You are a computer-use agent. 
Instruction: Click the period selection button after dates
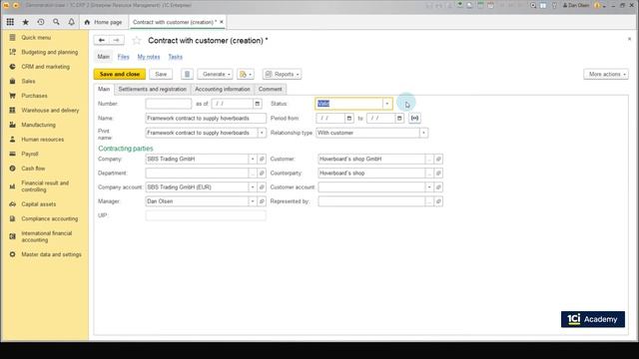pos(414,118)
